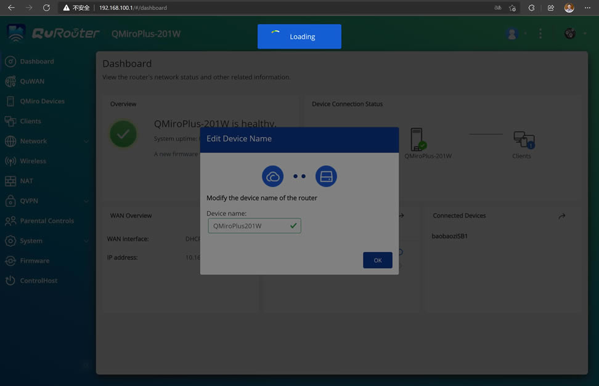Image resolution: width=599 pixels, height=386 pixels.
Task: Click the QVPN lock icon in sidebar
Action: [10, 201]
